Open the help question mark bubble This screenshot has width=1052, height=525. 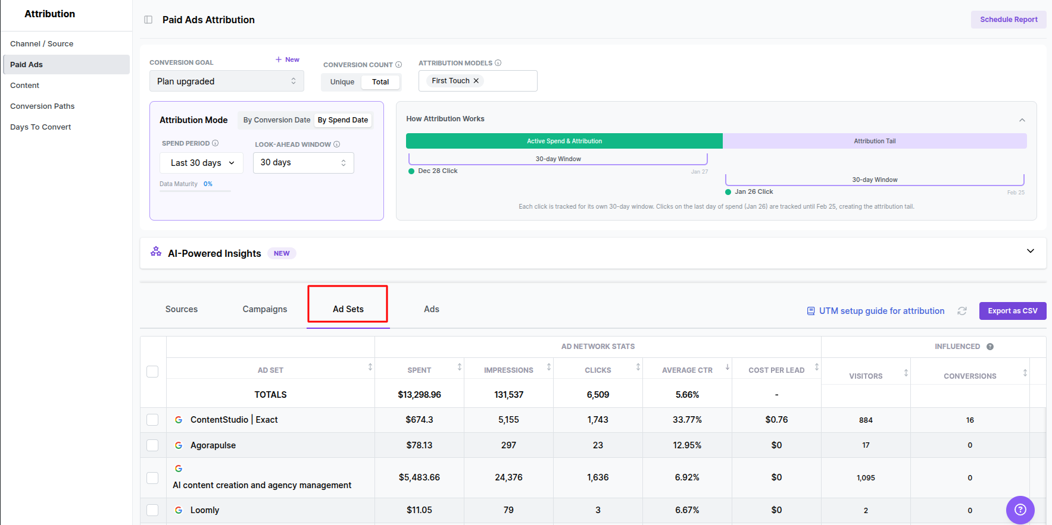(1020, 510)
